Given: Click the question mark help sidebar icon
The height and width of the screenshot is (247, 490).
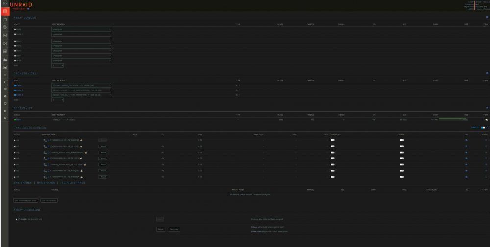Looking at the screenshot, I should [5, 96].
